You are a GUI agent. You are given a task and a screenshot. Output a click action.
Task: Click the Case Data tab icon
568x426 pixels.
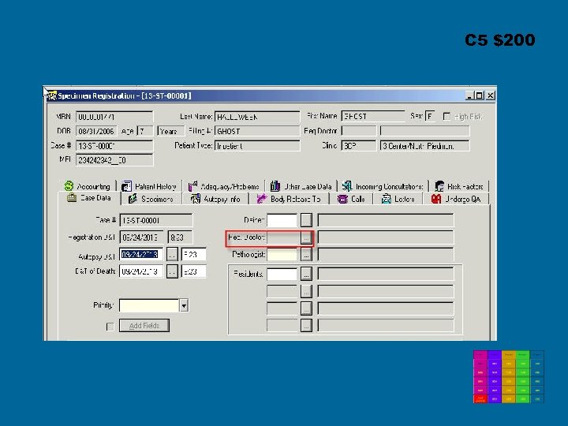click(x=72, y=197)
